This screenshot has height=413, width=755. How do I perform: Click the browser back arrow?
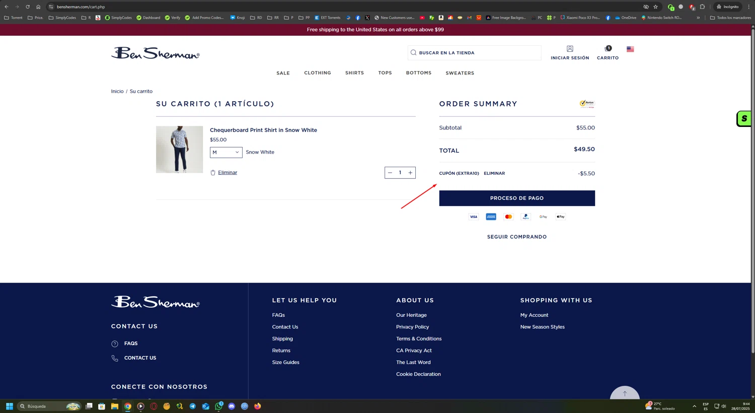tap(7, 7)
